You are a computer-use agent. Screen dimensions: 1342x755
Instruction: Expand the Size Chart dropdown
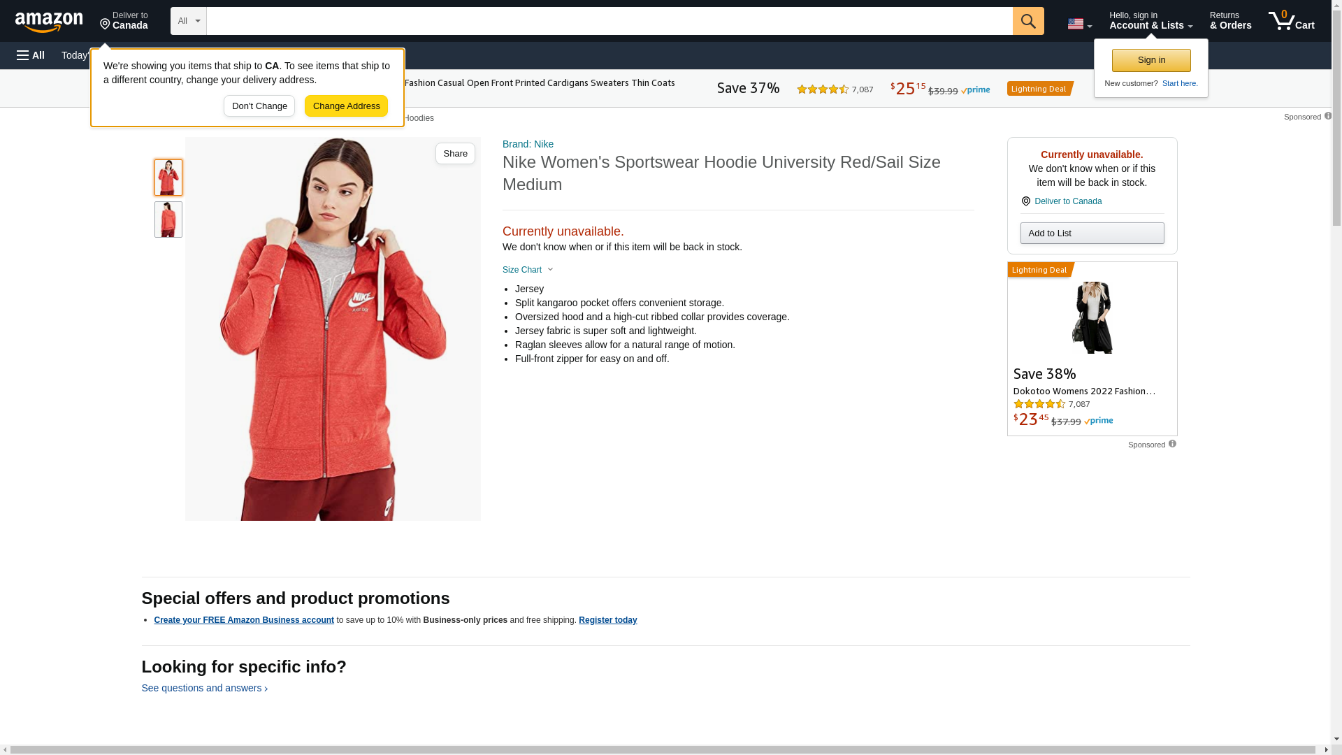click(x=528, y=270)
